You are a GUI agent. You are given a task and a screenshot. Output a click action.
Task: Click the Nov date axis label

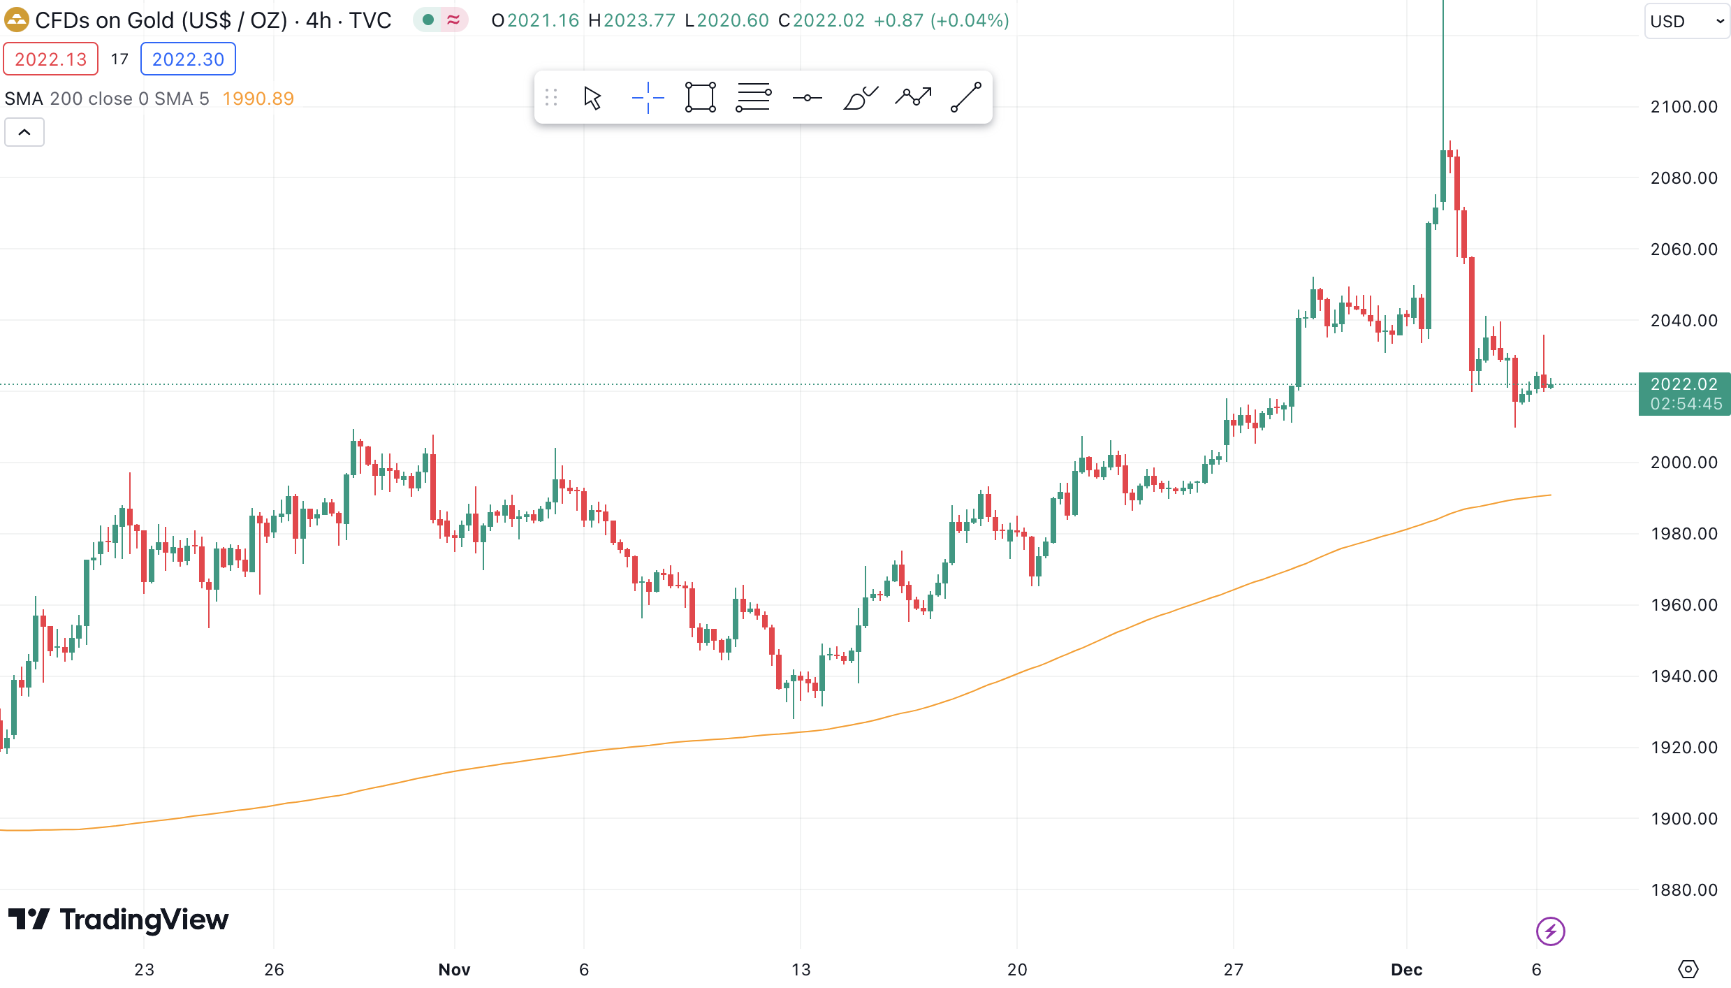click(454, 970)
